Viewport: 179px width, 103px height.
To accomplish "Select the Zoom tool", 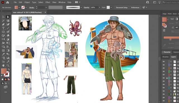I will pyautogui.click(x=8, y=65).
